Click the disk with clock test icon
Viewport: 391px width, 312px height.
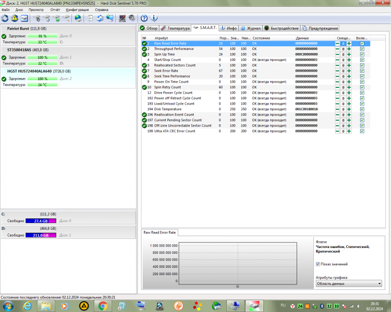(x=46, y=18)
